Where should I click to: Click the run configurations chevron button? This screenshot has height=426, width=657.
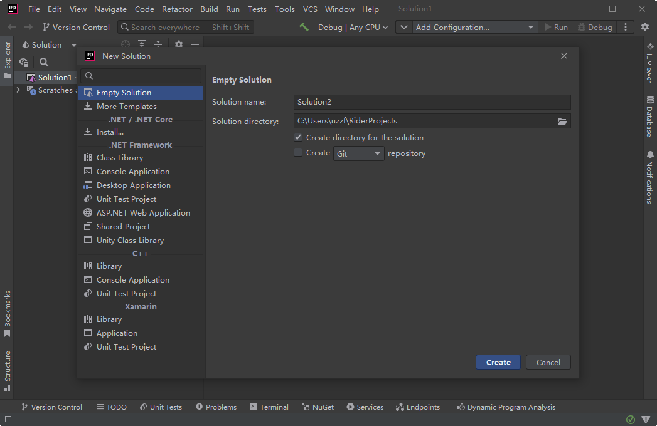404,27
